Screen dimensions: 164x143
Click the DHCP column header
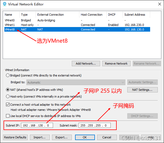pos(115,15)
